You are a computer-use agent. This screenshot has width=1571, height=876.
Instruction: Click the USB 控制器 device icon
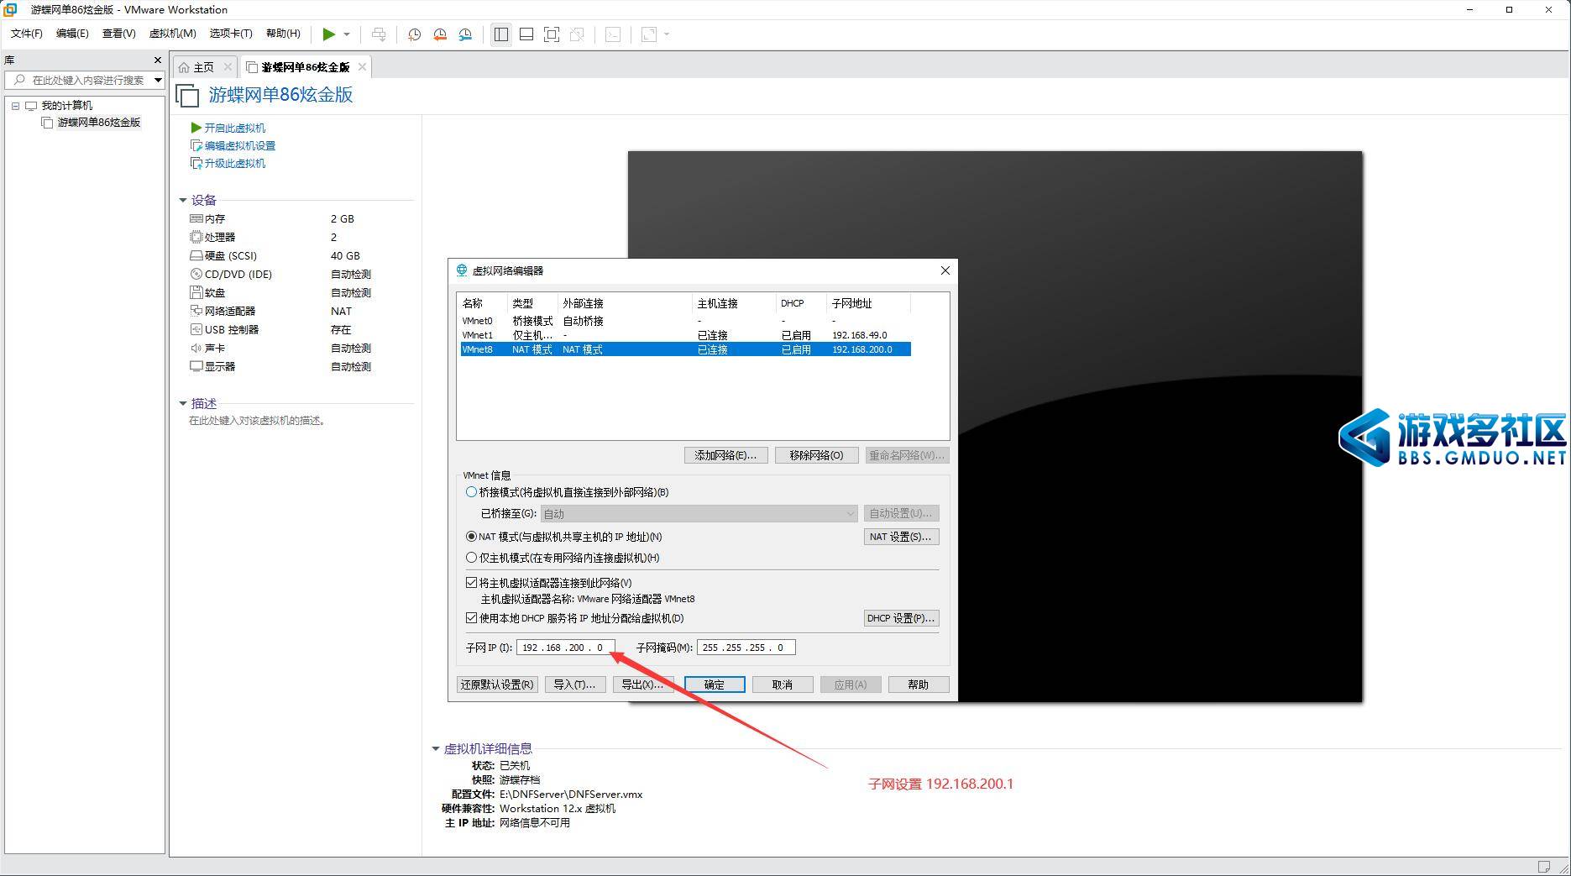point(196,329)
